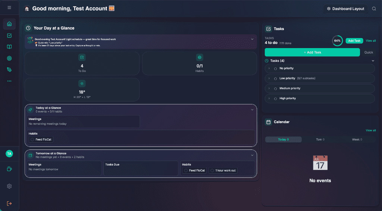Image resolution: width=382 pixels, height=211 pixels.
Task: Click the sparkle icon in Today at a Glance
Action: (x=30, y=110)
